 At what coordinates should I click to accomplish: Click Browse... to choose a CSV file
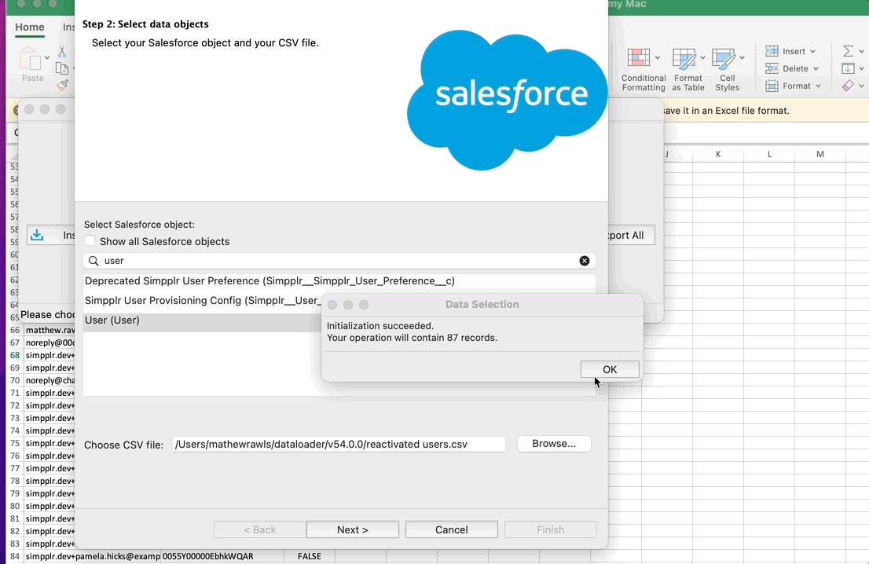click(x=554, y=444)
